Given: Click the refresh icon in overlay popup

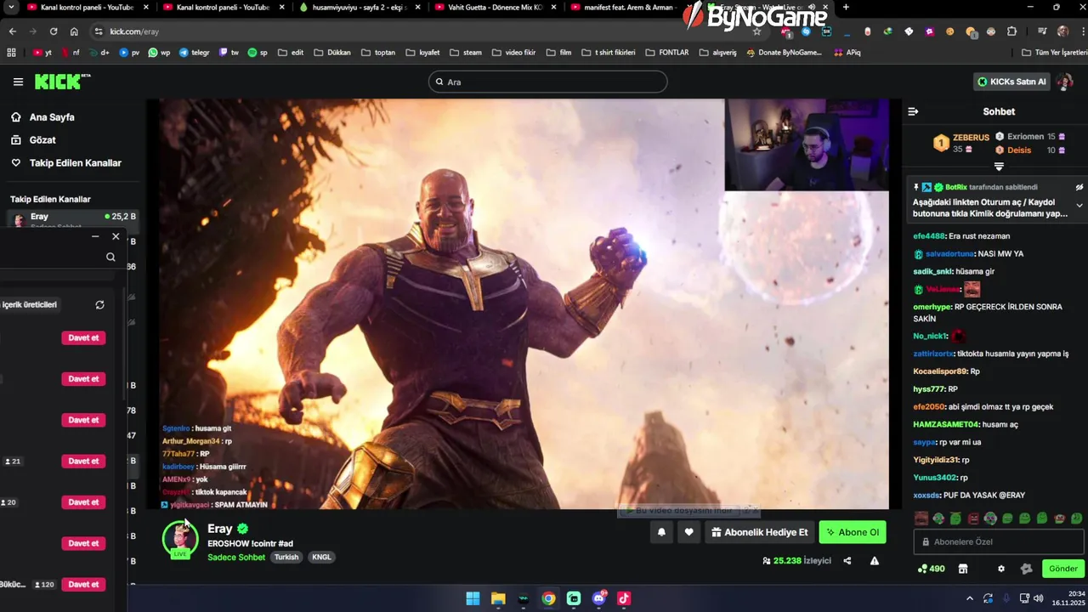Looking at the screenshot, I should click(99, 305).
